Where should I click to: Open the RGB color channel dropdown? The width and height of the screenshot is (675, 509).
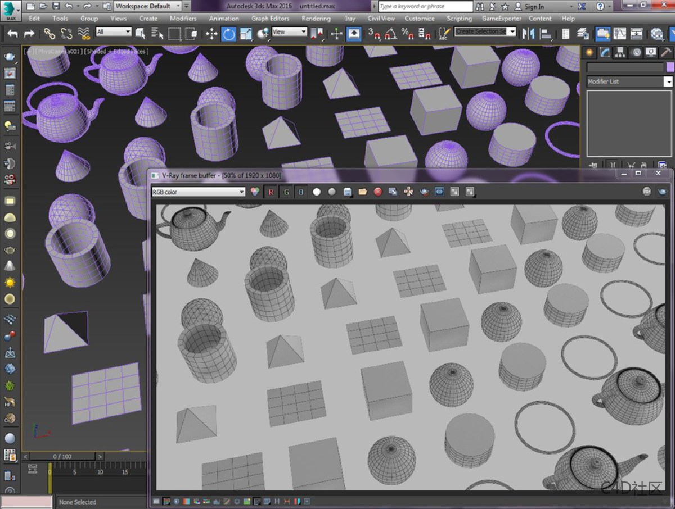pos(199,192)
